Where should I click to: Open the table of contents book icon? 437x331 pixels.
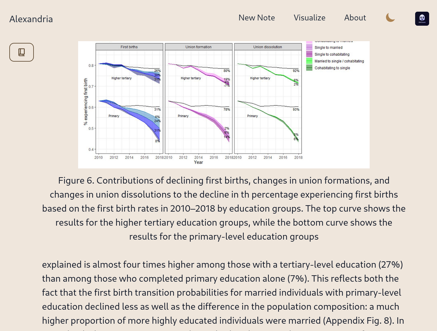point(22,52)
